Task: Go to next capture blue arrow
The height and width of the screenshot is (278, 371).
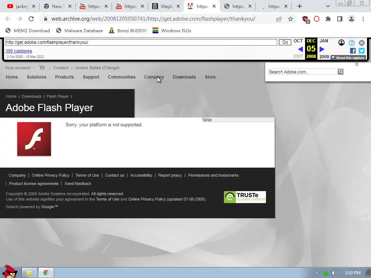Action: [x=322, y=49]
